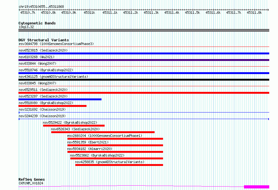The image size is (278, 190).
Task: Click variant label nsv5529422 (ByrskaBishop2022)
Action: tap(70, 122)
